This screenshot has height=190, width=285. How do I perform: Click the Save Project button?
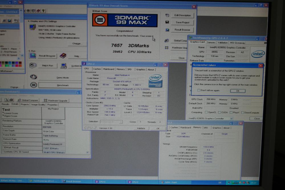click(x=182, y=22)
